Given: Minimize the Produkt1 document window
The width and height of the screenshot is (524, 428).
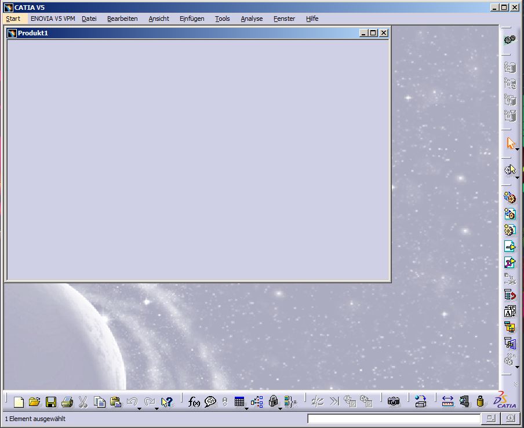Looking at the screenshot, I should click(x=364, y=32).
